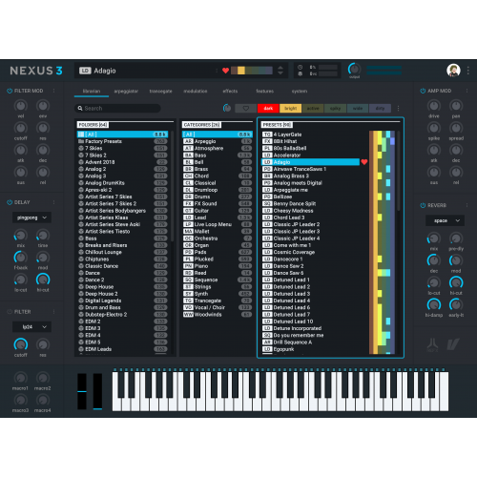Click the NEXUS 3 logo
Screen dimensions: 477x477
pyautogui.click(x=36, y=71)
